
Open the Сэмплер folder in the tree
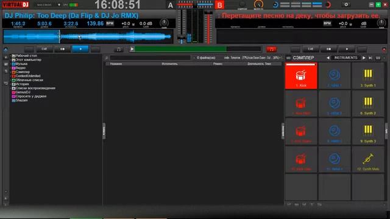click(21, 72)
